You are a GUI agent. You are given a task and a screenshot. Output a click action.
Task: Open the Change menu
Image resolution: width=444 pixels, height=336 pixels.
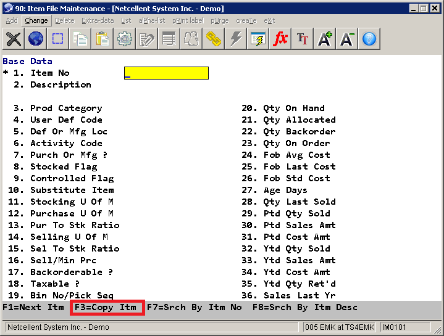(x=36, y=20)
